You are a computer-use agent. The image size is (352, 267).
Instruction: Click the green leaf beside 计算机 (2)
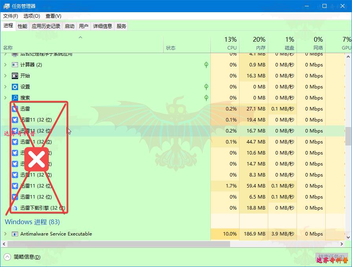tap(206, 65)
